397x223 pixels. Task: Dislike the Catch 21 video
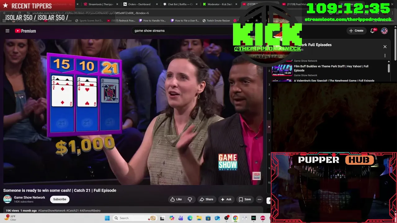point(190,199)
